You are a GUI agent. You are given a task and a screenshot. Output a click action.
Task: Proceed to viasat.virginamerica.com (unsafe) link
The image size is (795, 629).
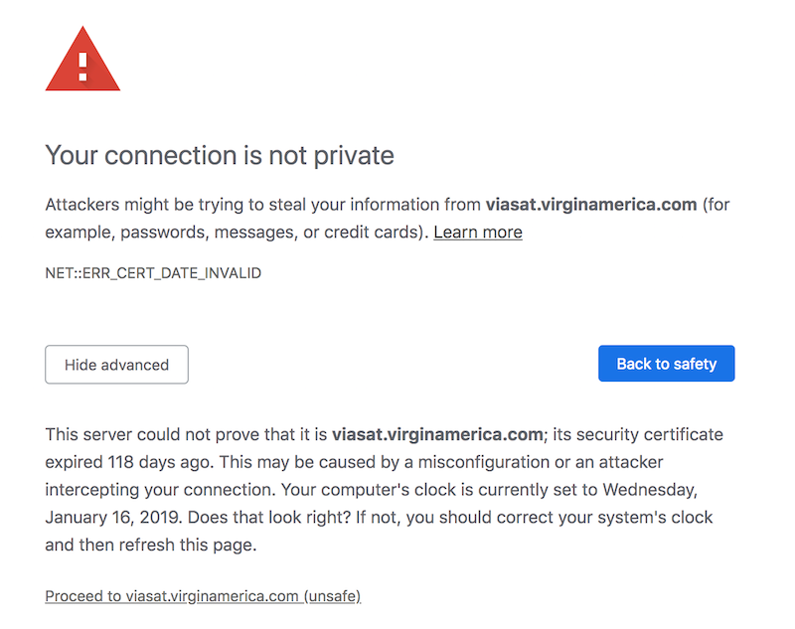203,596
